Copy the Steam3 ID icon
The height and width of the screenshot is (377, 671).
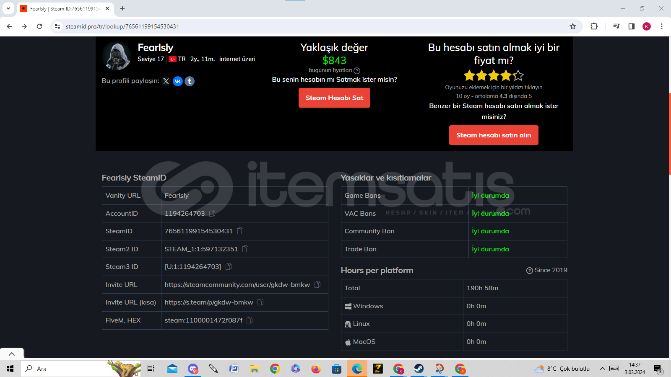(x=229, y=266)
